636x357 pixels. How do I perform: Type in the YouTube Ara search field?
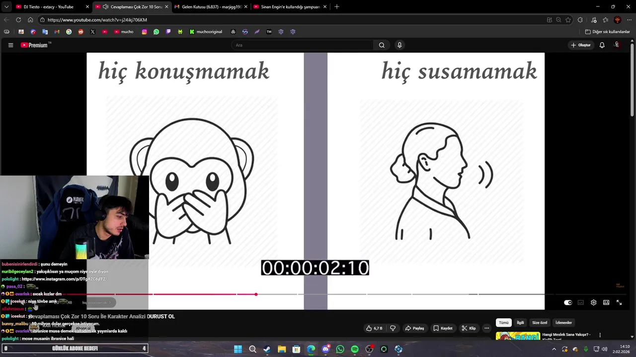tap(303, 45)
